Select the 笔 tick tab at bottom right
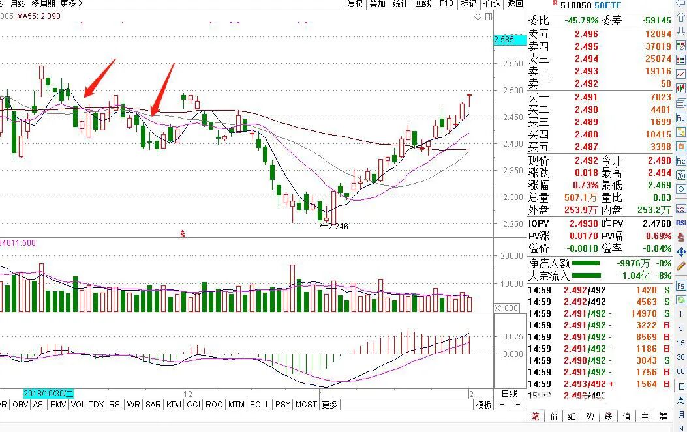The height and width of the screenshot is (432, 687). tap(536, 416)
